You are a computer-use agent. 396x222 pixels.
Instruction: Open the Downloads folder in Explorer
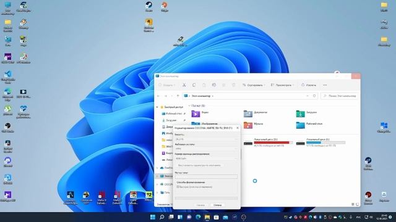306,113
